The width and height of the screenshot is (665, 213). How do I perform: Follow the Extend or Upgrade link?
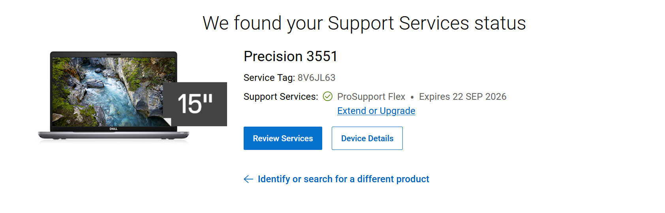click(376, 111)
